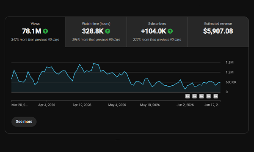
Task: Open second 9+ video marker below chart
Action: click(194, 96)
